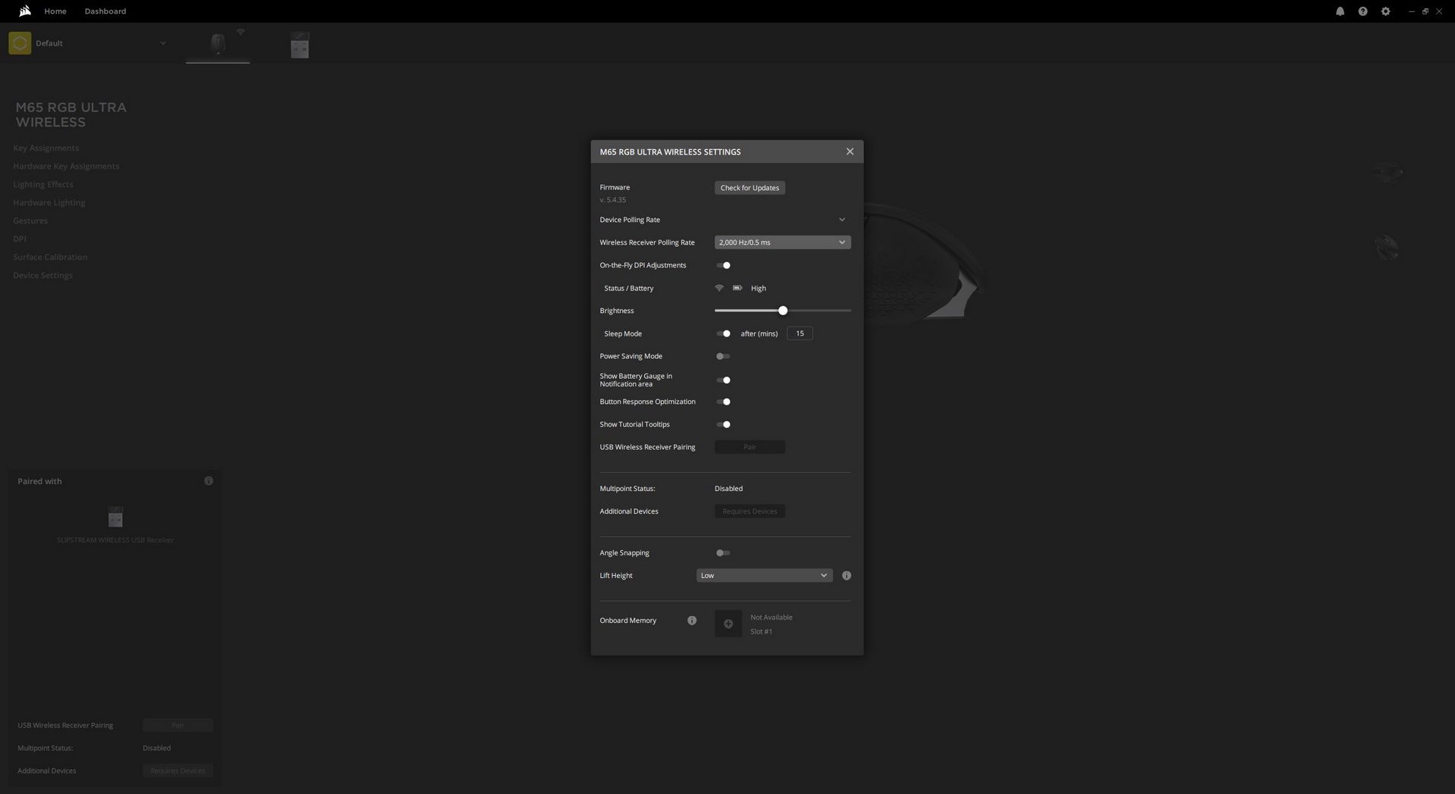Click the Paired with info icon

click(208, 481)
